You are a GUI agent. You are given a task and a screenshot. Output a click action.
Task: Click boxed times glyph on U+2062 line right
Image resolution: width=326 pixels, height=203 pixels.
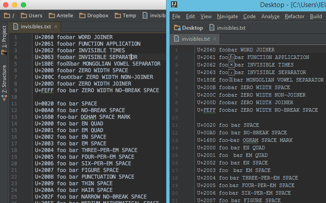coord(231,65)
